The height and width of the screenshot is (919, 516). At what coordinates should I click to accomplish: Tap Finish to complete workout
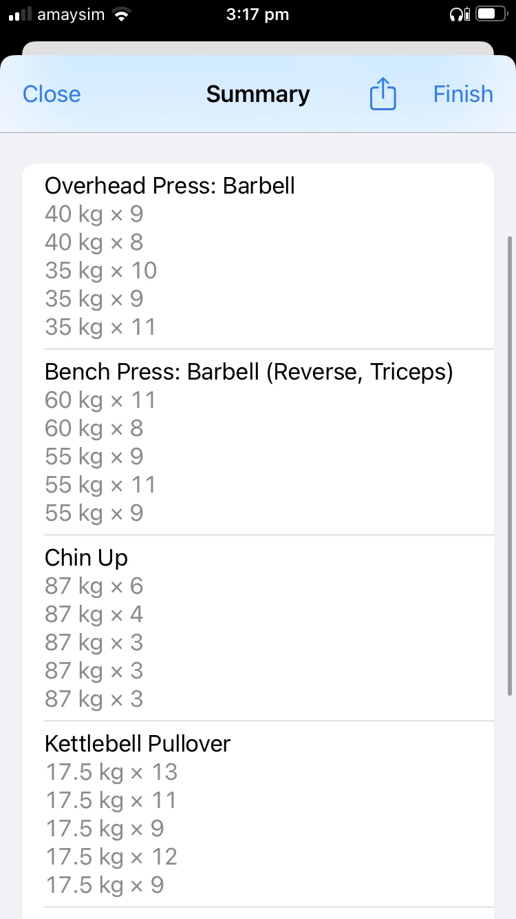coord(463,94)
